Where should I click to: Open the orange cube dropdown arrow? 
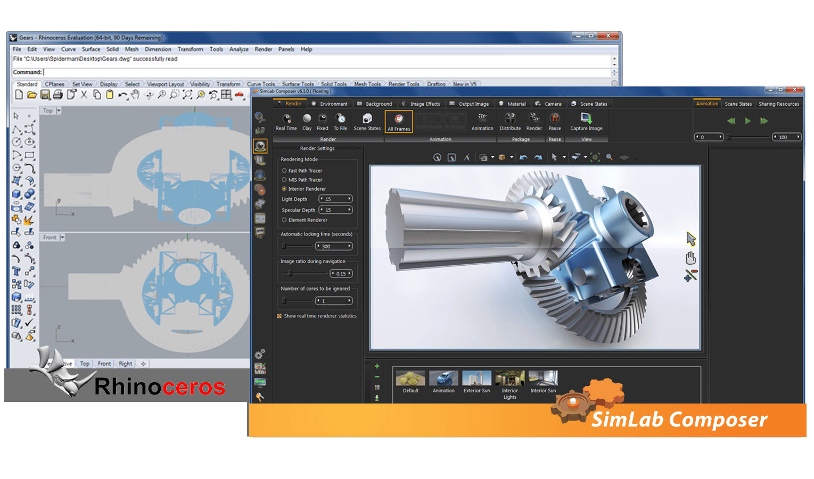click(512, 157)
